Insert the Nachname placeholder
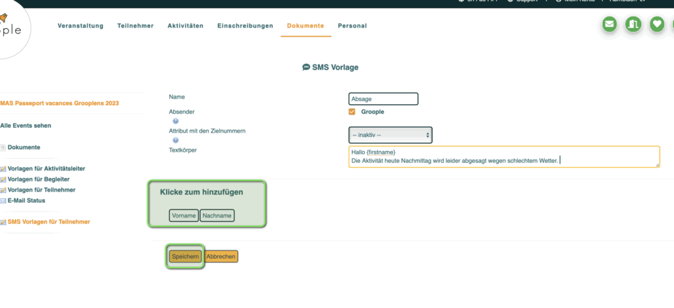The height and width of the screenshot is (308, 674). click(217, 216)
